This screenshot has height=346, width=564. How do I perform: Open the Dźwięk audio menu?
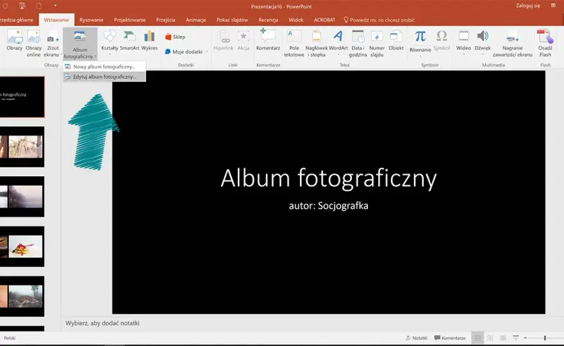[483, 42]
